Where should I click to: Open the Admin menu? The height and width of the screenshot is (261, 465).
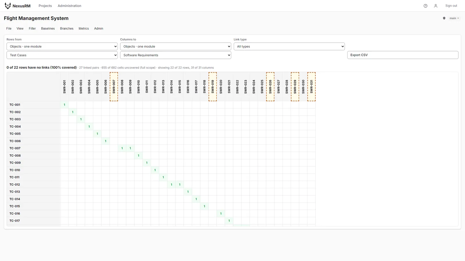(x=99, y=28)
